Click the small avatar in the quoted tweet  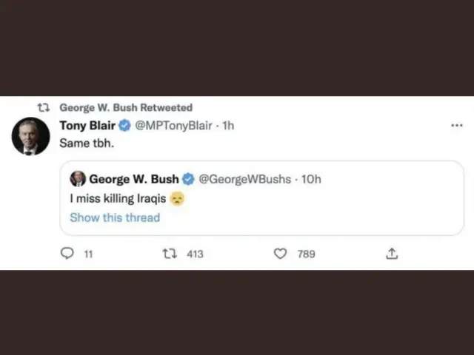78,179
